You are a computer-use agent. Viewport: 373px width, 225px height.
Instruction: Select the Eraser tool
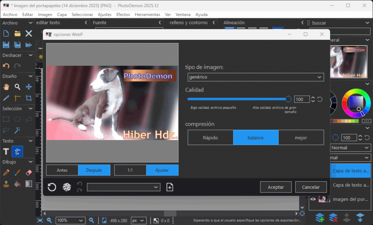(28, 172)
